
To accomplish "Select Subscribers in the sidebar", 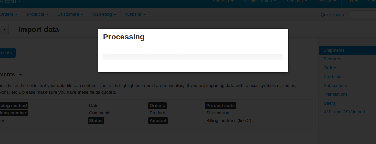I will pyautogui.click(x=335, y=86).
